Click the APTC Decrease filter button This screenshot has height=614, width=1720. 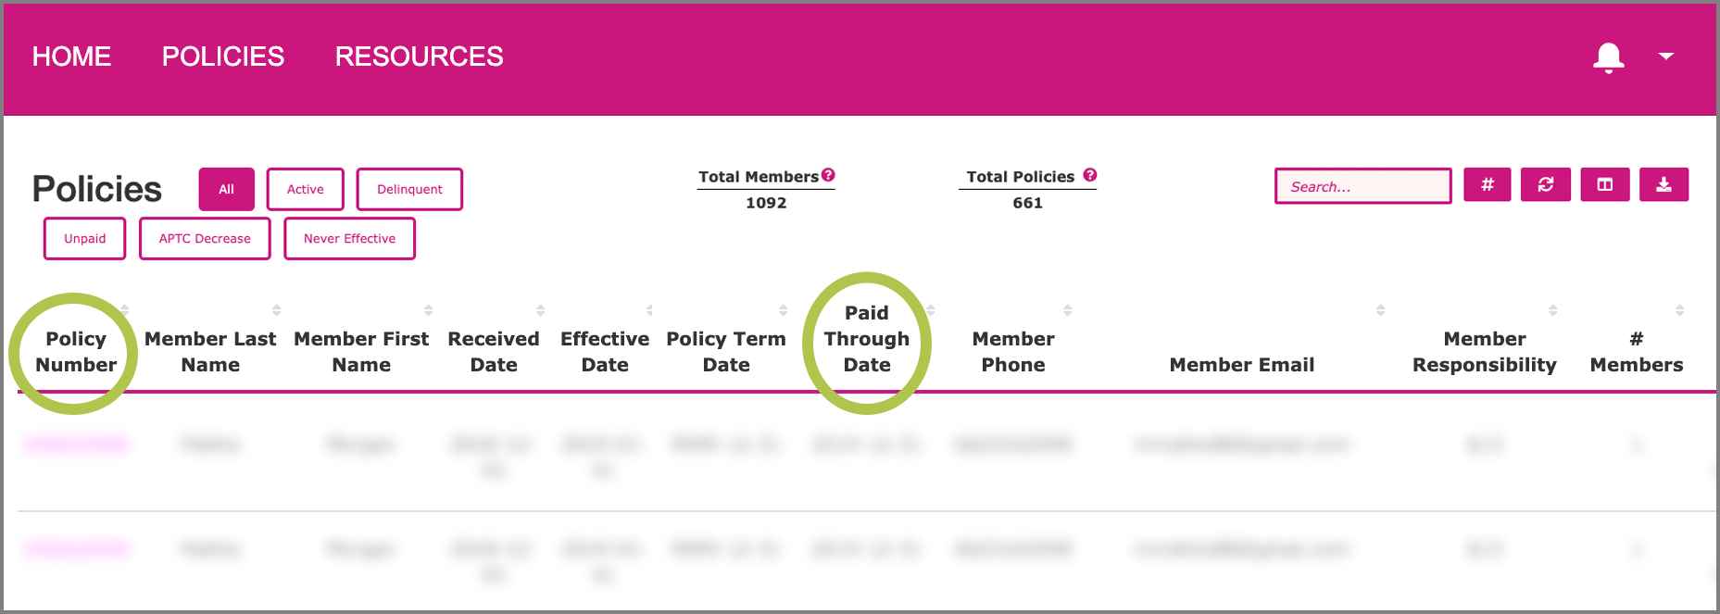pos(205,239)
